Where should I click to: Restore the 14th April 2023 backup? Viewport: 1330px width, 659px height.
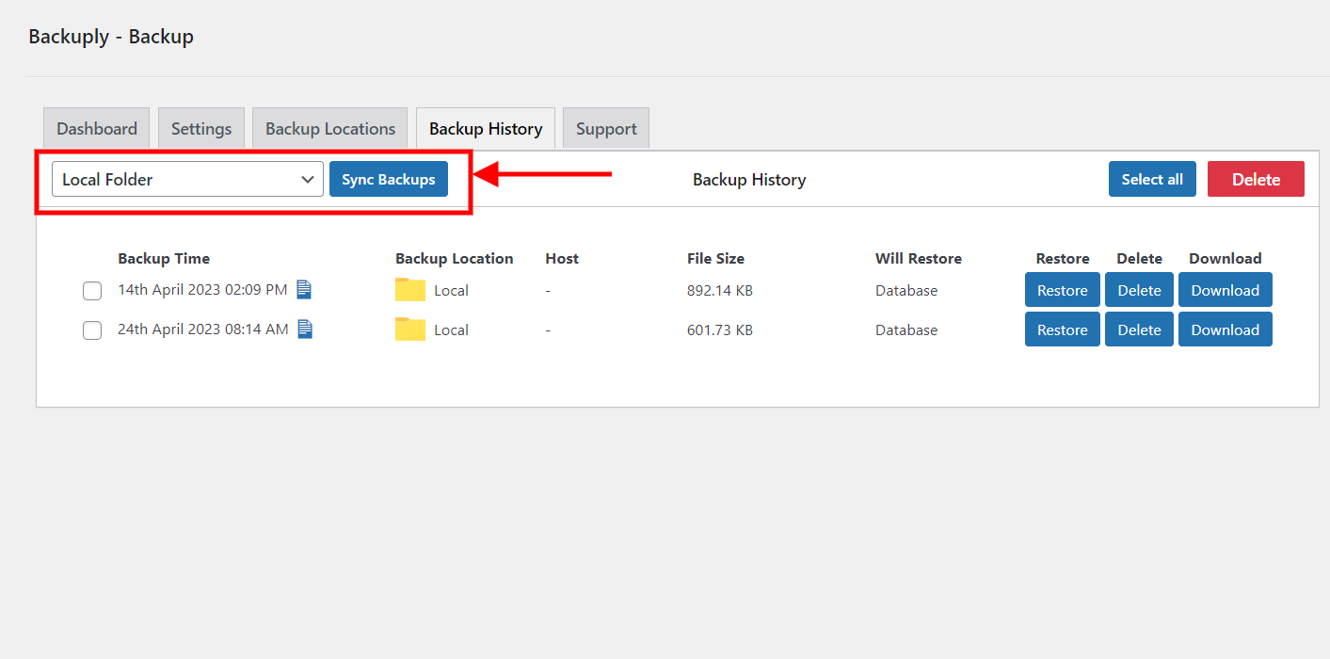(x=1062, y=289)
